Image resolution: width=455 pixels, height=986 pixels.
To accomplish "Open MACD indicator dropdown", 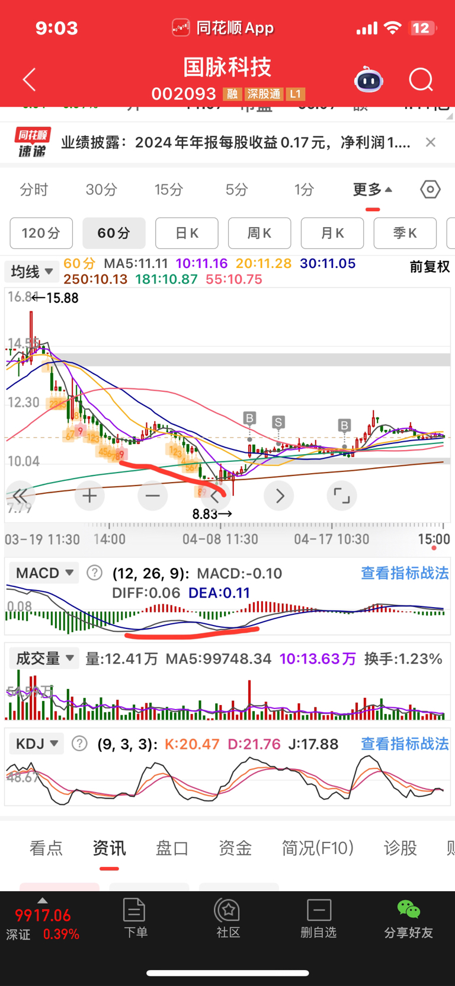I will (x=44, y=573).
